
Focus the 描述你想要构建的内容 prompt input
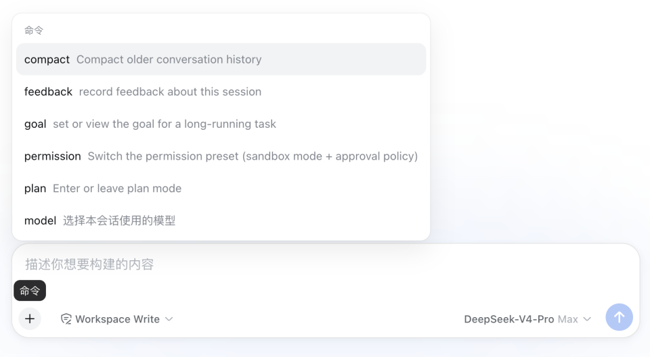(326, 264)
